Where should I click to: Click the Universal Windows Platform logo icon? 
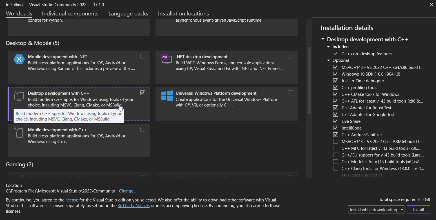(167, 96)
